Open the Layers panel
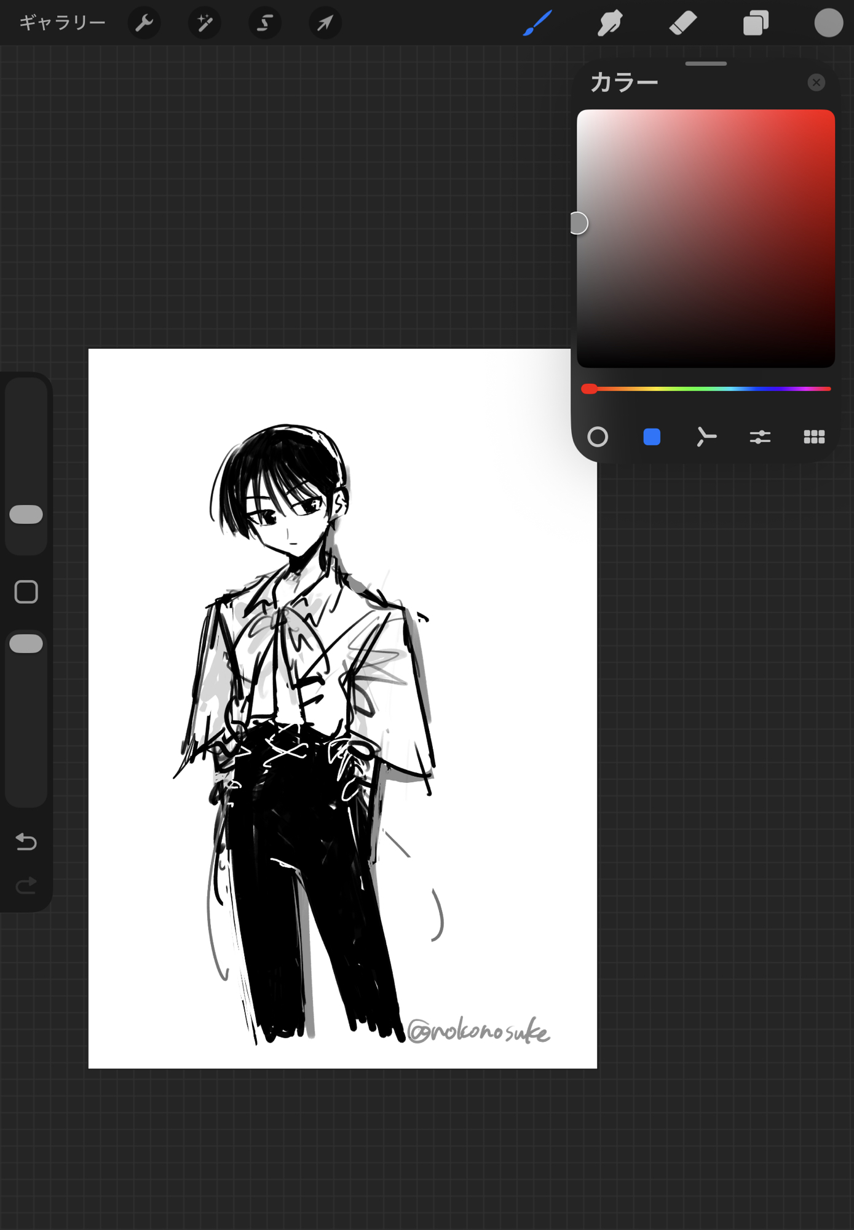The height and width of the screenshot is (1230, 854). pyautogui.click(x=756, y=23)
